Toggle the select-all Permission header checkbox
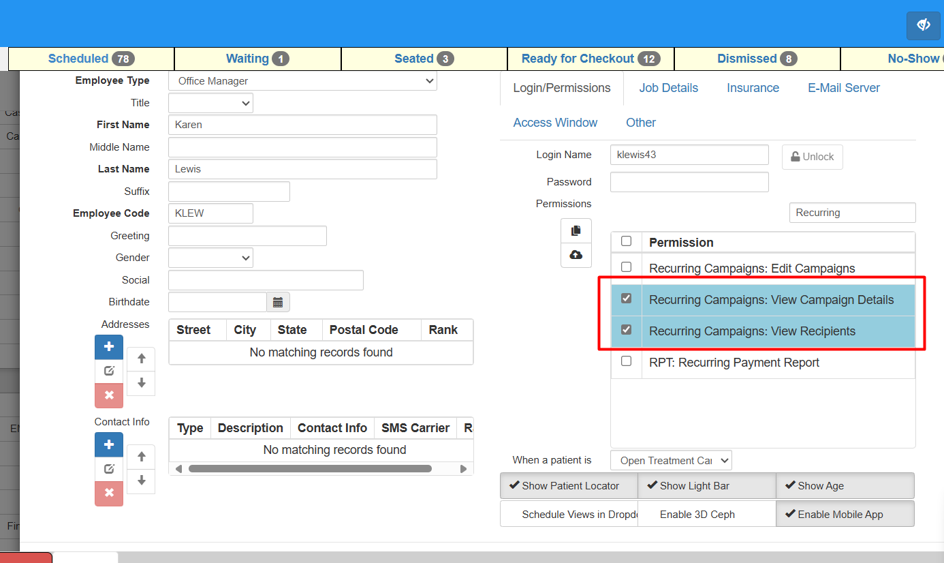Viewport: 944px width, 563px height. [x=627, y=241]
